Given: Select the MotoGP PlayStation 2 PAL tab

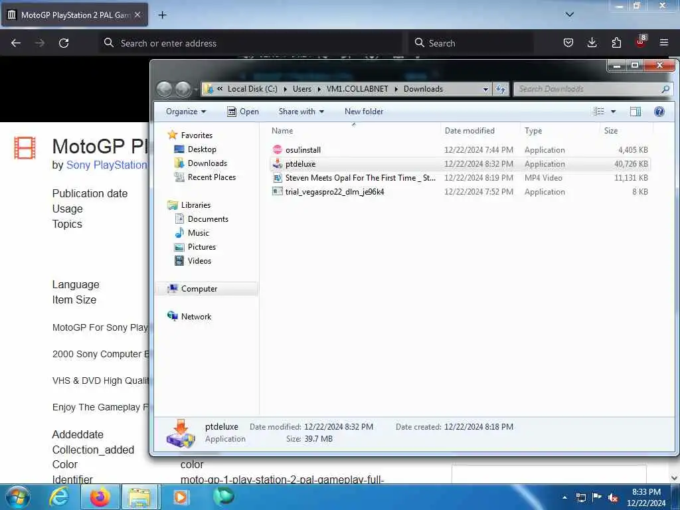Looking at the screenshot, I should tap(74, 15).
